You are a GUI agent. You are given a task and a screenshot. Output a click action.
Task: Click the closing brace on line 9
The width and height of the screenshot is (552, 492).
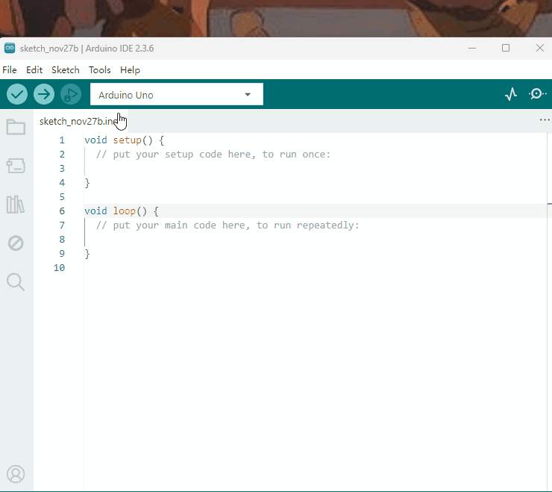(x=87, y=254)
